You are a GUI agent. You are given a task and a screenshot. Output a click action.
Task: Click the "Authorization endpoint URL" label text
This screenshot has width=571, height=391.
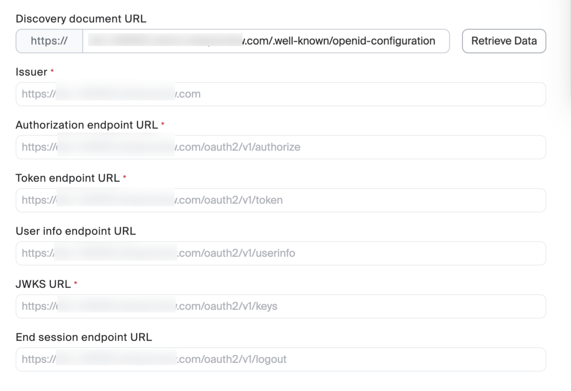87,125
